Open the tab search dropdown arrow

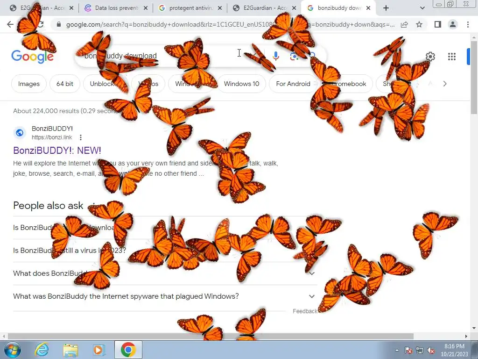click(422, 8)
